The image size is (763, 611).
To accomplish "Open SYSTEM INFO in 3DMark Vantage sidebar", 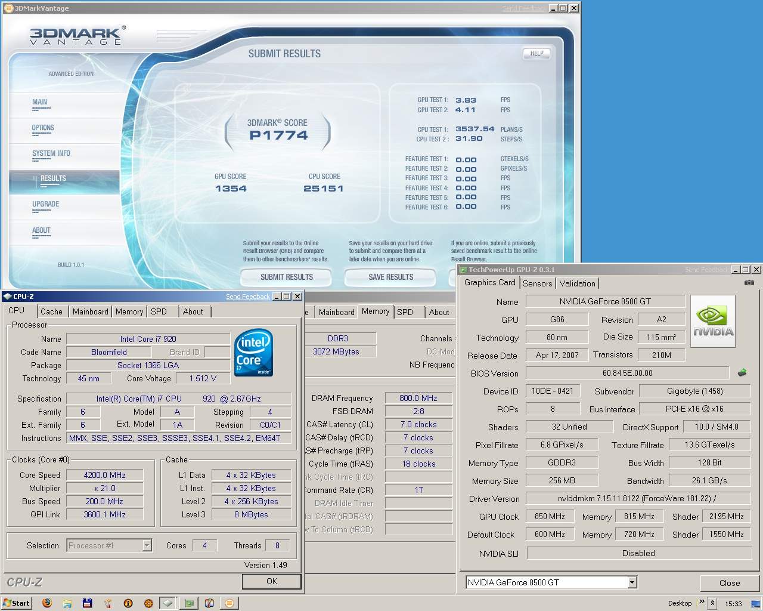I will coord(51,153).
